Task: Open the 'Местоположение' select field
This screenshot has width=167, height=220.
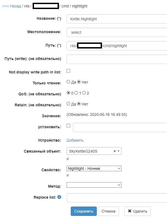Action: (117, 32)
